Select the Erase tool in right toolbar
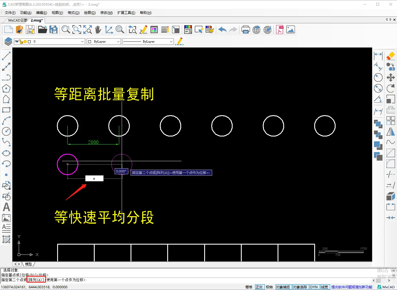The height and width of the screenshot is (290, 397). pyautogui.click(x=391, y=56)
